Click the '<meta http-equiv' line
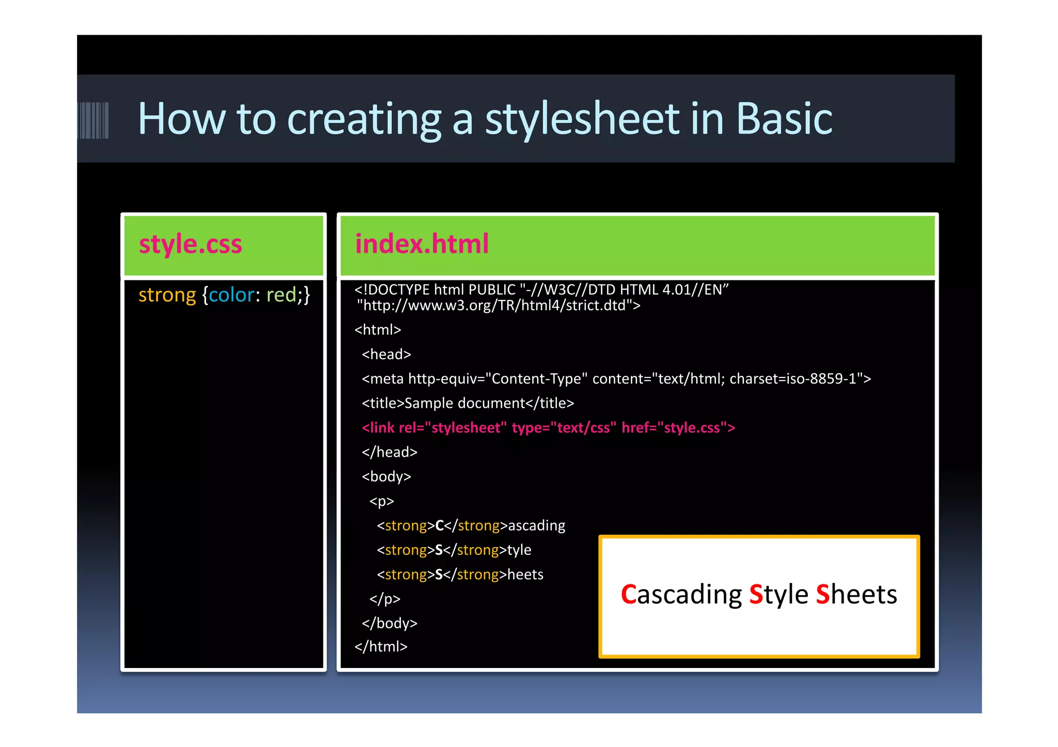 point(616,379)
